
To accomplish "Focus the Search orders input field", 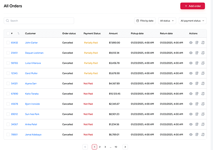I will [39, 21].
